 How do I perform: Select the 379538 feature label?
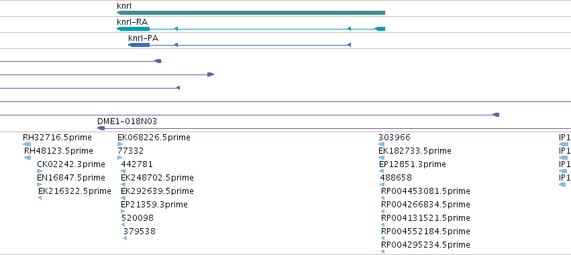pos(139,232)
